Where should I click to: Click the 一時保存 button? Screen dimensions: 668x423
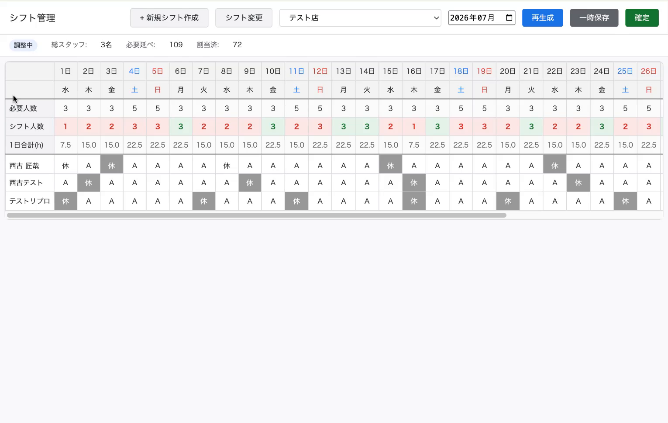[594, 18]
